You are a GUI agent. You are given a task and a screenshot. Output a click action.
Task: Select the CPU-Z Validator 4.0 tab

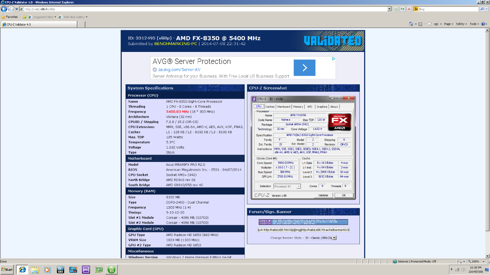click(x=39, y=24)
